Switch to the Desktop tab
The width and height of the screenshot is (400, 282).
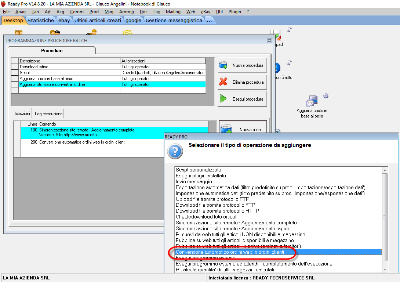(x=13, y=21)
